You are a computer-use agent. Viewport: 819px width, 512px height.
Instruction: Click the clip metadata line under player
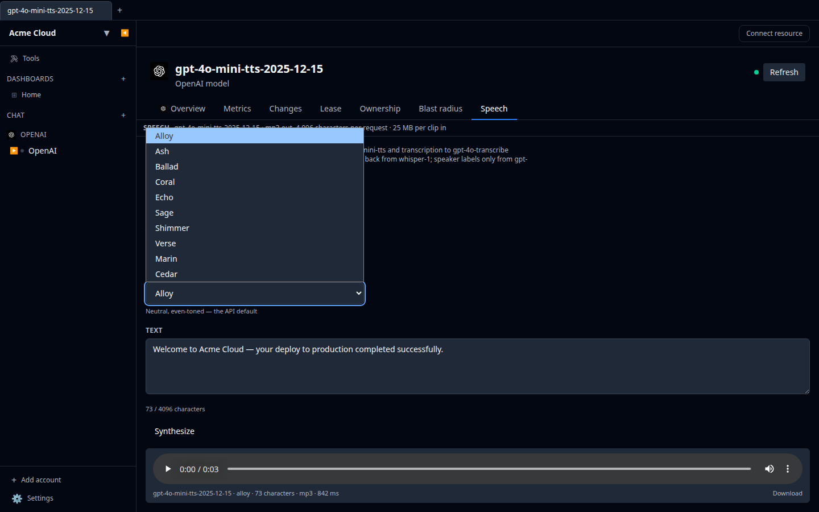(246, 494)
